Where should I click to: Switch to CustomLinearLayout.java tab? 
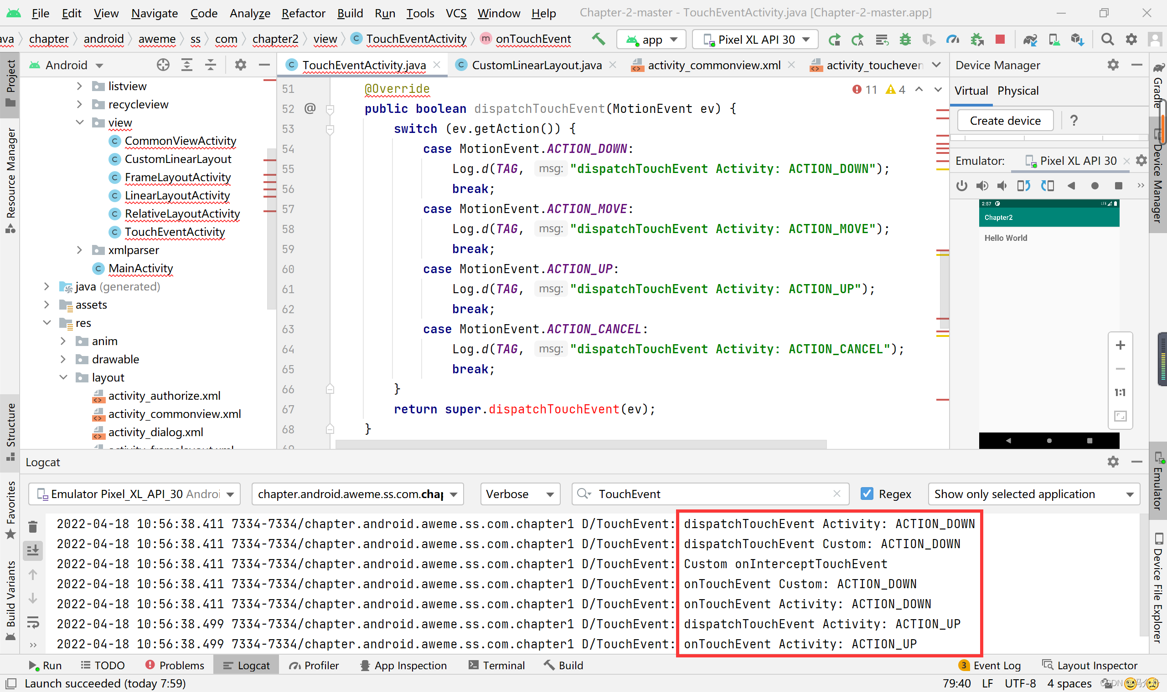click(536, 65)
